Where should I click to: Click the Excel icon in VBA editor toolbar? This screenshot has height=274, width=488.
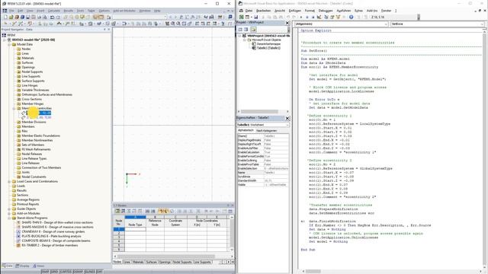click(x=241, y=17)
